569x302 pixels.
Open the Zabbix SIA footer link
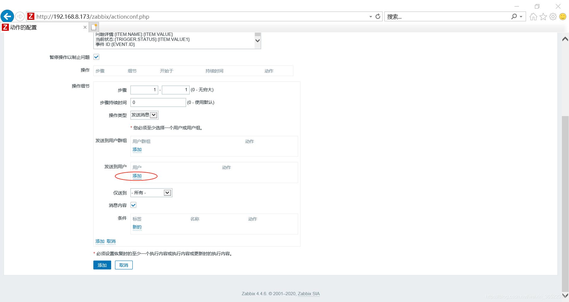click(309, 294)
